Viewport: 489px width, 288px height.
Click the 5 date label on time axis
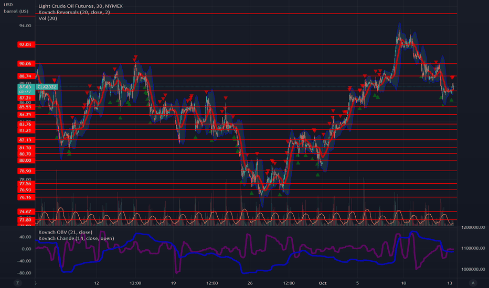pyautogui.click(x=357, y=283)
